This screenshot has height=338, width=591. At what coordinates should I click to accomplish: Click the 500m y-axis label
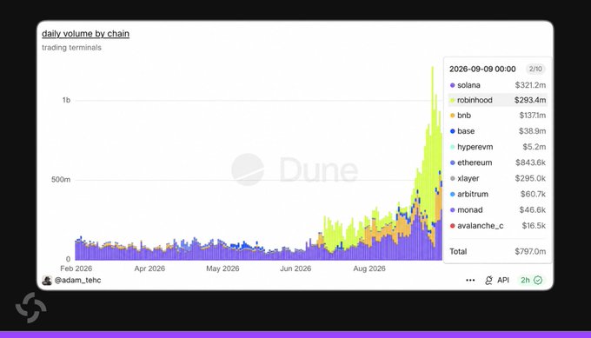pyautogui.click(x=61, y=180)
